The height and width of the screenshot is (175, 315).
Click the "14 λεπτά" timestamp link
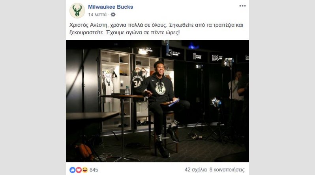pos(97,15)
